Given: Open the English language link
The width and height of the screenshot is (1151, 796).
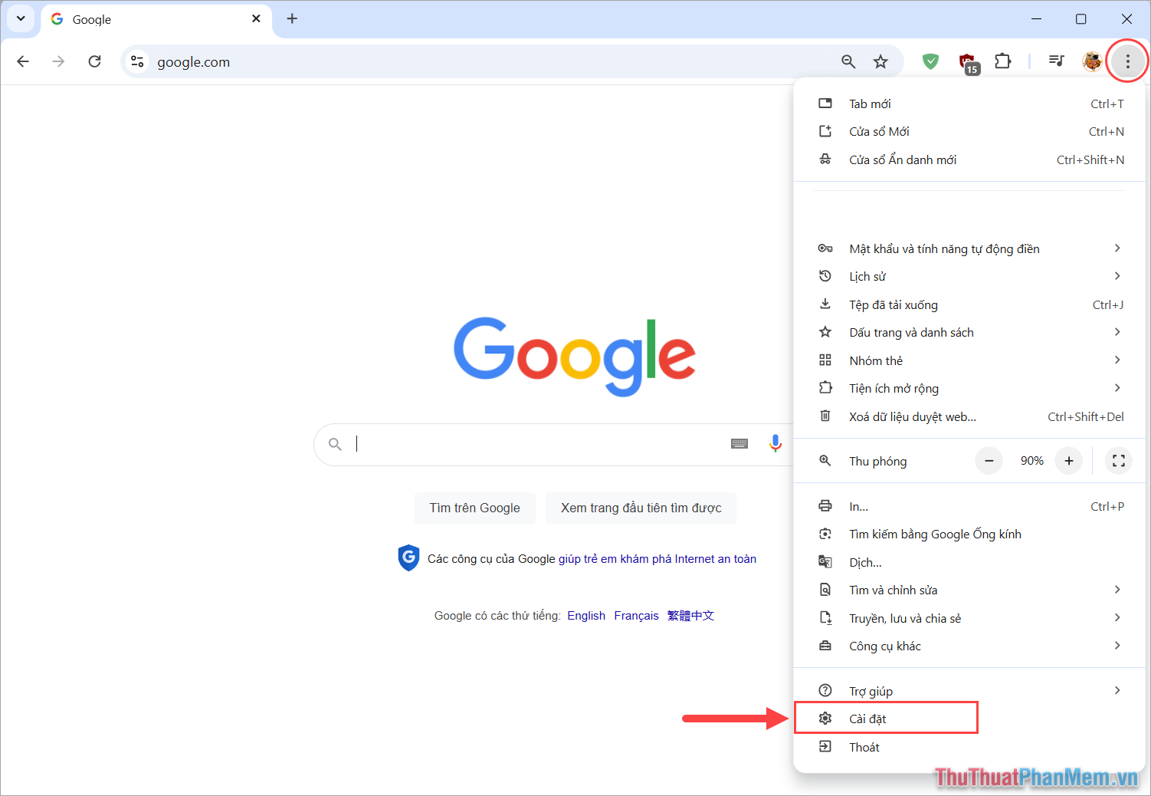Looking at the screenshot, I should pyautogui.click(x=585, y=615).
